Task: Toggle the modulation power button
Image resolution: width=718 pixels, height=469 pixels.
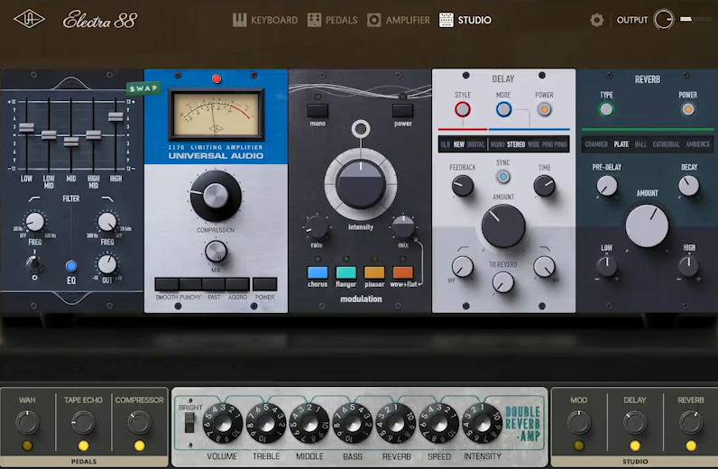Action: pyautogui.click(x=403, y=110)
